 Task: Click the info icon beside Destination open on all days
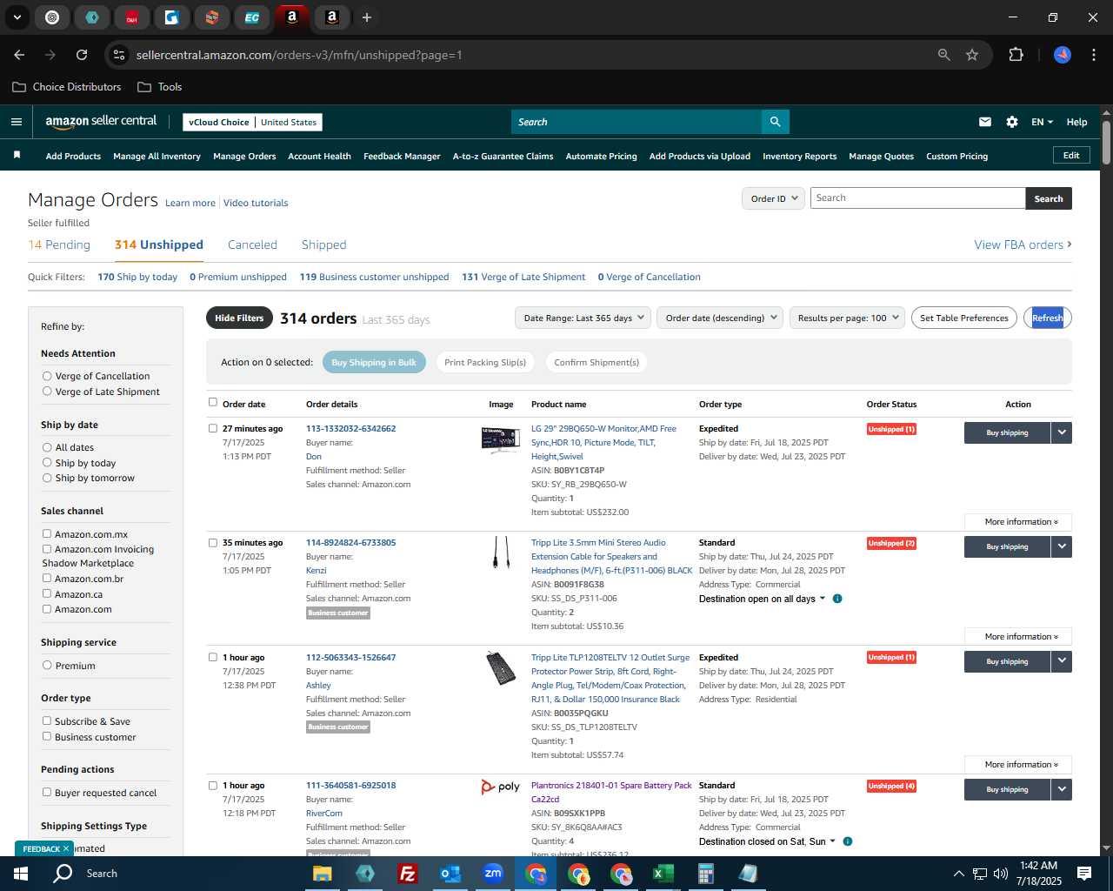(837, 599)
